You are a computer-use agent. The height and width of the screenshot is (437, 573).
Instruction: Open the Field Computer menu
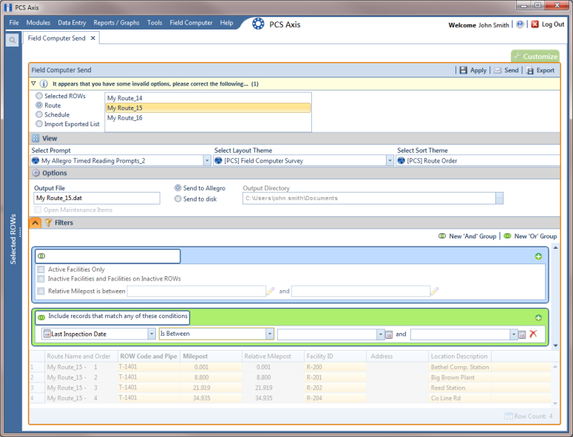191,23
